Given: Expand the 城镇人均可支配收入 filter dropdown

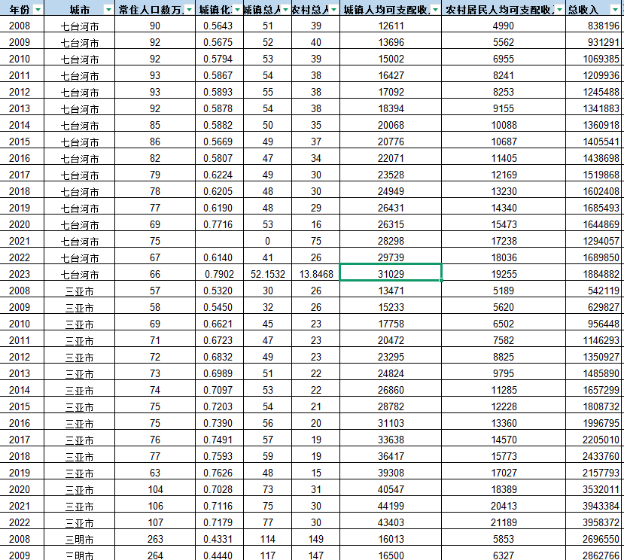Looking at the screenshot, I should [x=435, y=9].
